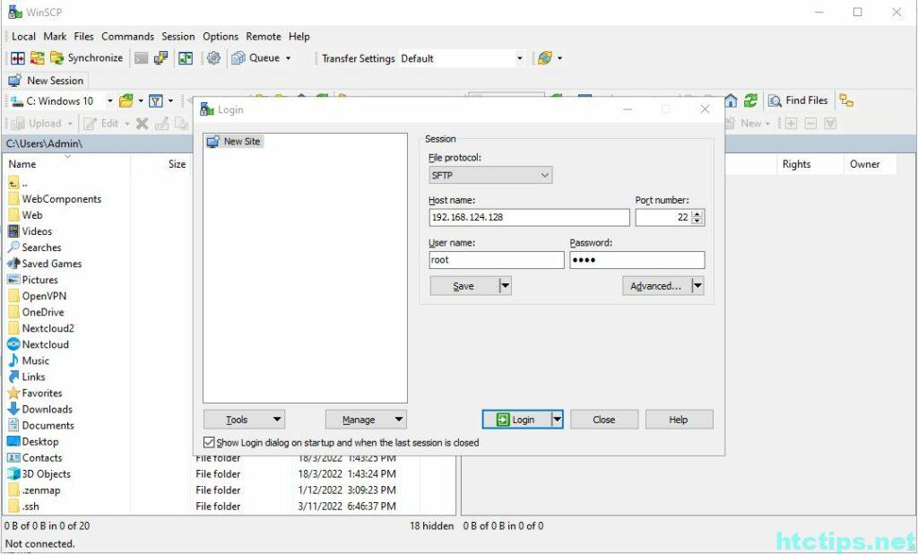
Task: Open the Commands menu
Action: [127, 36]
